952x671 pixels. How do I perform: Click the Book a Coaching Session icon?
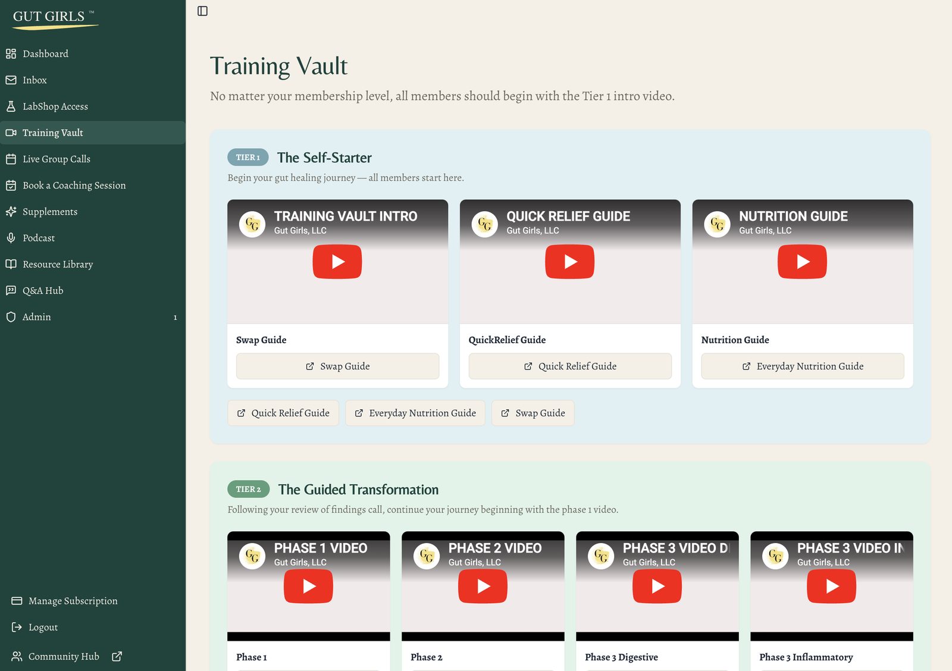pyautogui.click(x=11, y=185)
